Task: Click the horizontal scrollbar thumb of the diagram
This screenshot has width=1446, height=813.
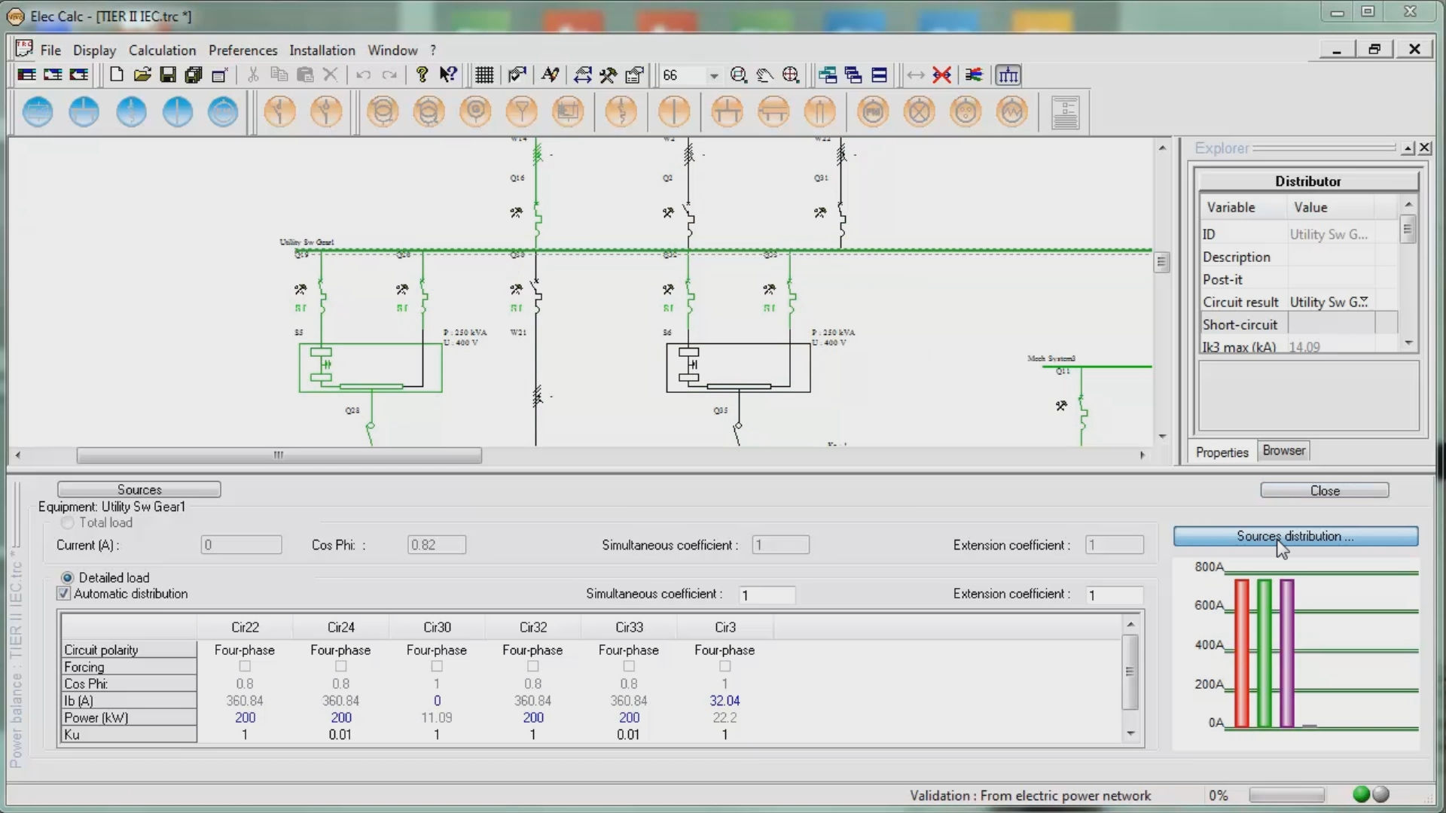Action: pos(279,455)
